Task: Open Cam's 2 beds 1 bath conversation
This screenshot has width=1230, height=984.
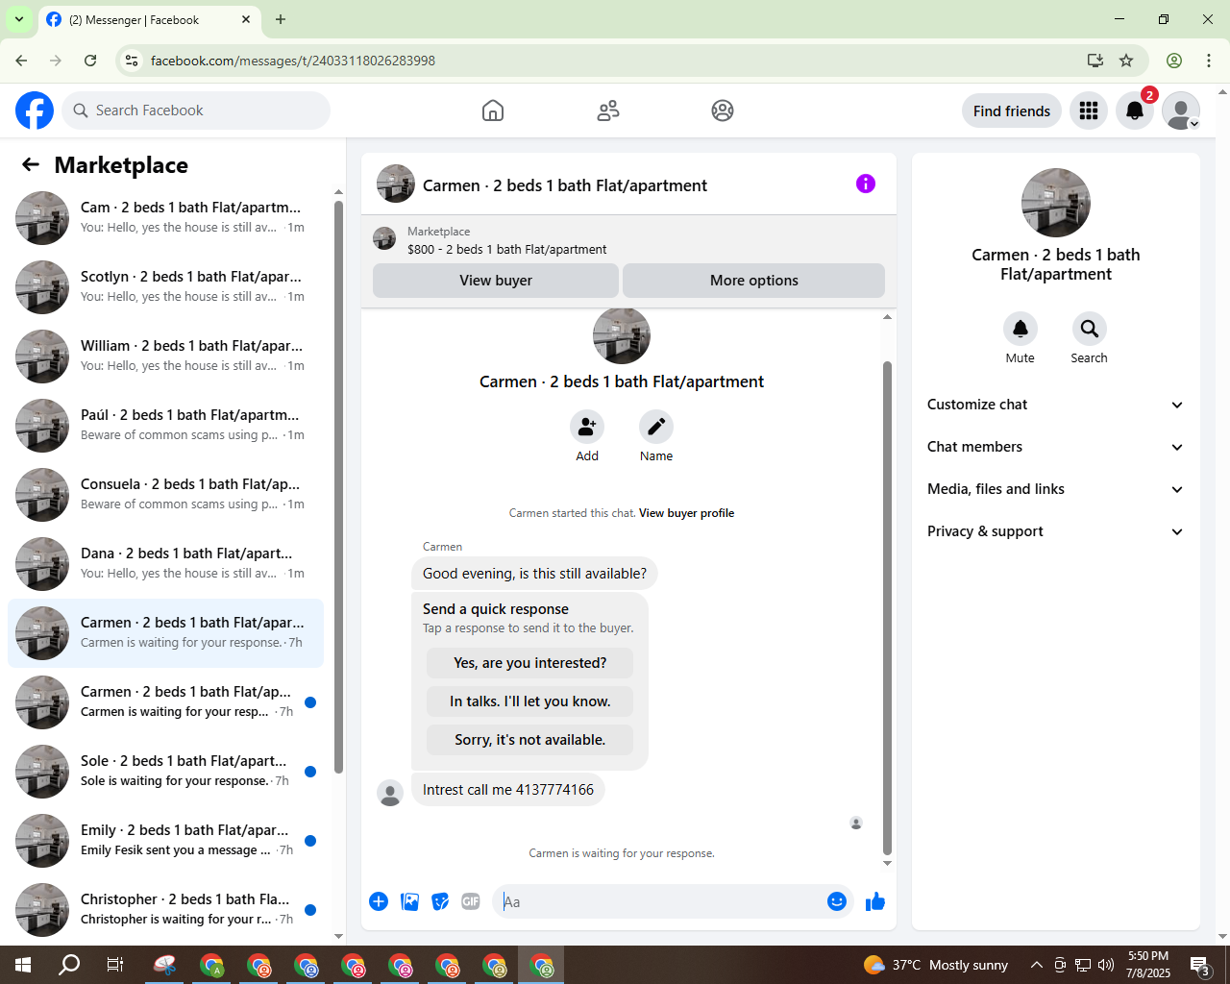Action: click(165, 218)
